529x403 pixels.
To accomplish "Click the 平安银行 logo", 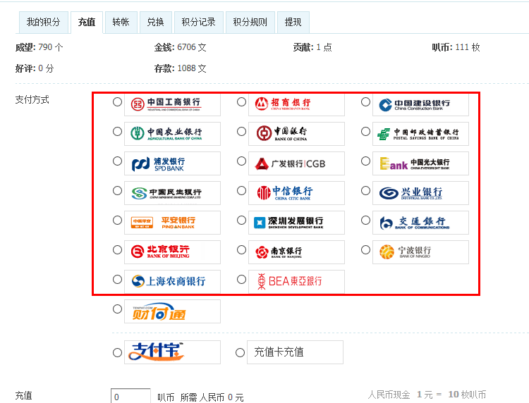I will click(172, 223).
